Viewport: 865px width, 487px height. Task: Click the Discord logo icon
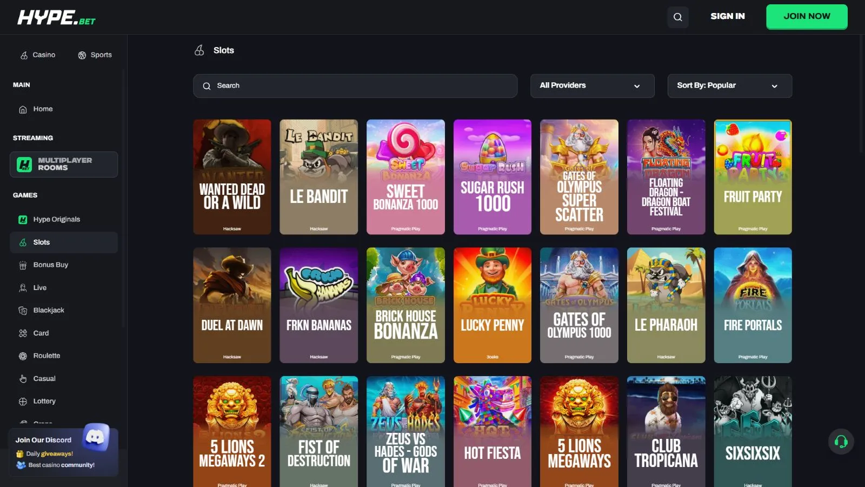click(x=96, y=437)
